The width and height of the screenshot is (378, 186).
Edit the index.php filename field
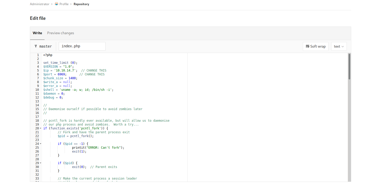(82, 46)
